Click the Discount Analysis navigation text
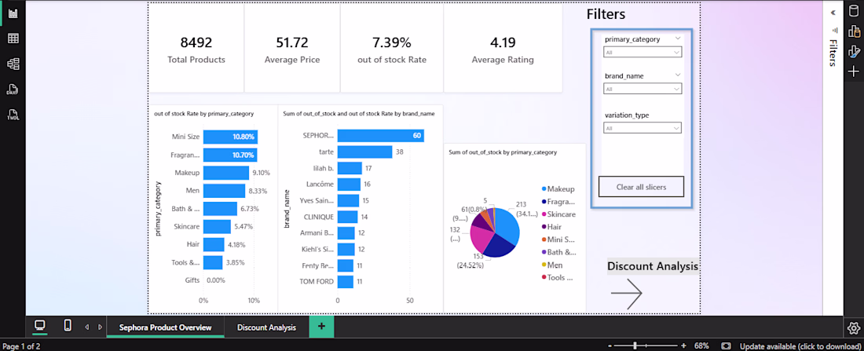 [x=653, y=266]
